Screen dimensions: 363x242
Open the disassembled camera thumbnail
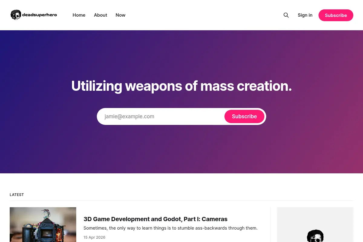[x=43, y=224]
